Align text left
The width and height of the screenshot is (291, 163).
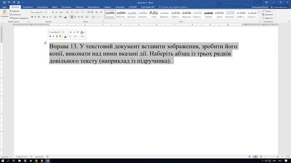coord(72,17)
